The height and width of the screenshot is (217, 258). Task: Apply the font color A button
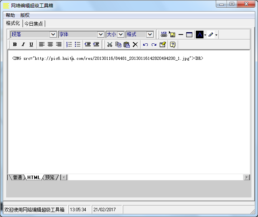200,35
